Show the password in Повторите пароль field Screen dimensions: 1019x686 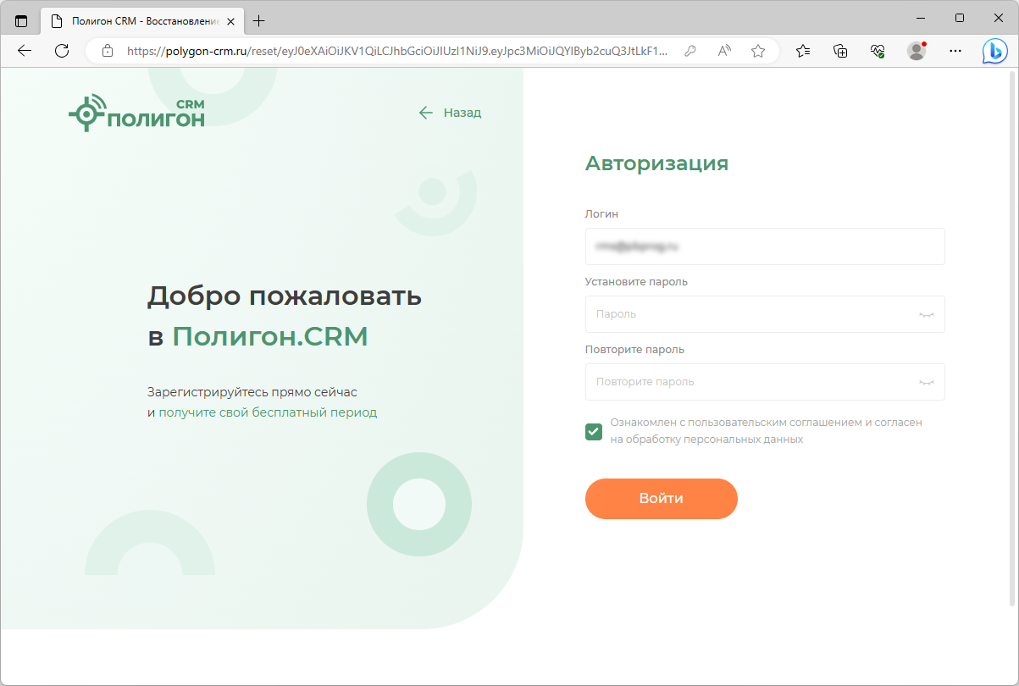point(927,382)
